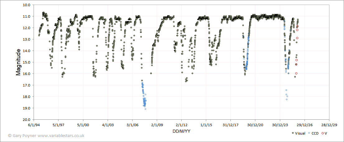Click the red V legend marker
The image size is (344, 142).
[323, 133]
